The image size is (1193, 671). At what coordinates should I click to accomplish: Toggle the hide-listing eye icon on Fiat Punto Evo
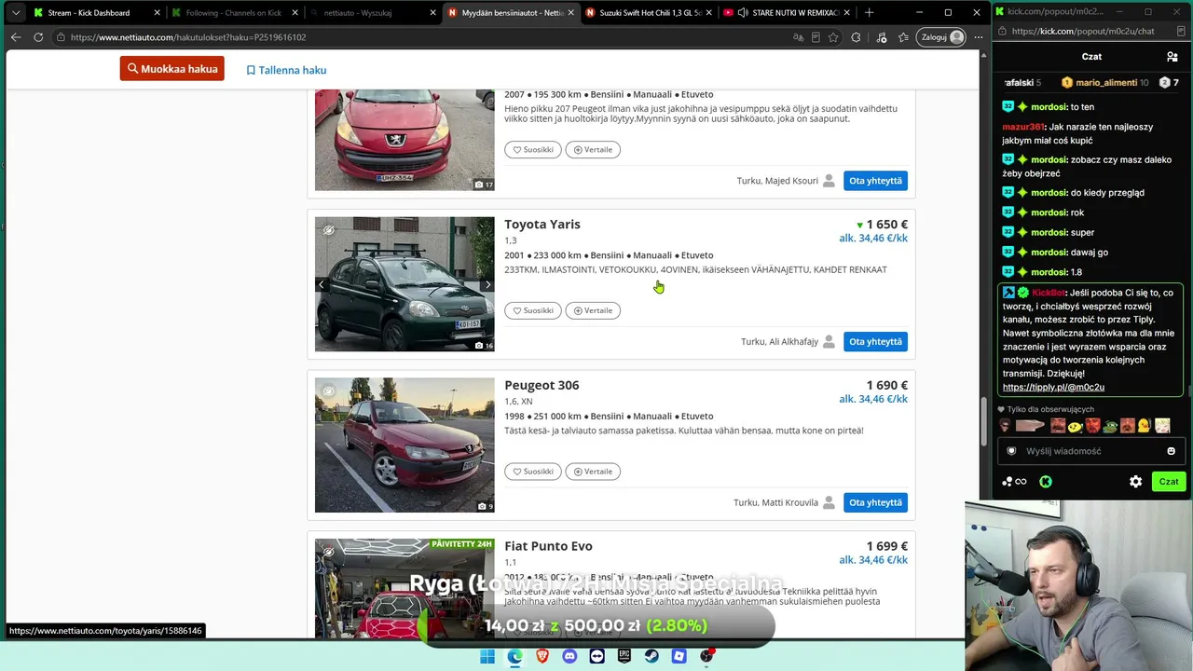click(x=328, y=553)
